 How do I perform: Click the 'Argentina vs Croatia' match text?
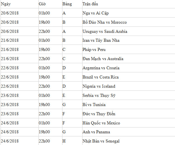click(x=101, y=68)
